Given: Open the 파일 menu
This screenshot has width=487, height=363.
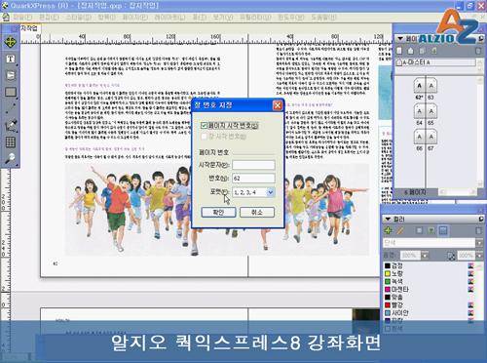Looking at the screenshot, I should (x=22, y=18).
